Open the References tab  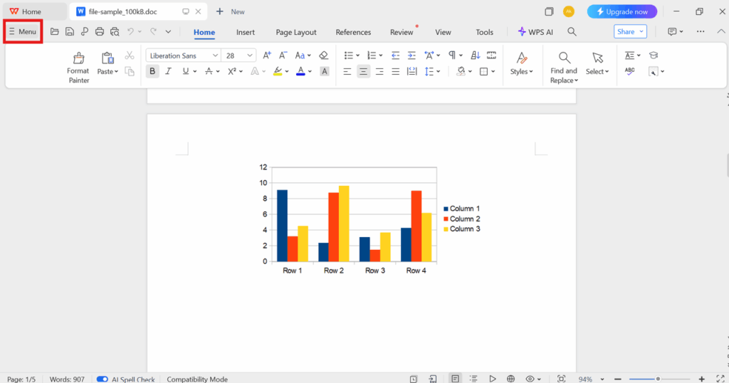pos(353,32)
